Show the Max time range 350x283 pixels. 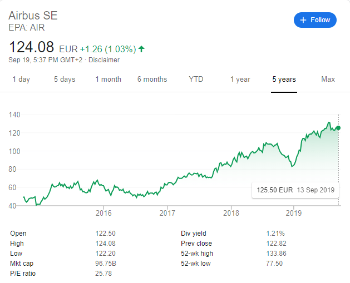pos(328,80)
